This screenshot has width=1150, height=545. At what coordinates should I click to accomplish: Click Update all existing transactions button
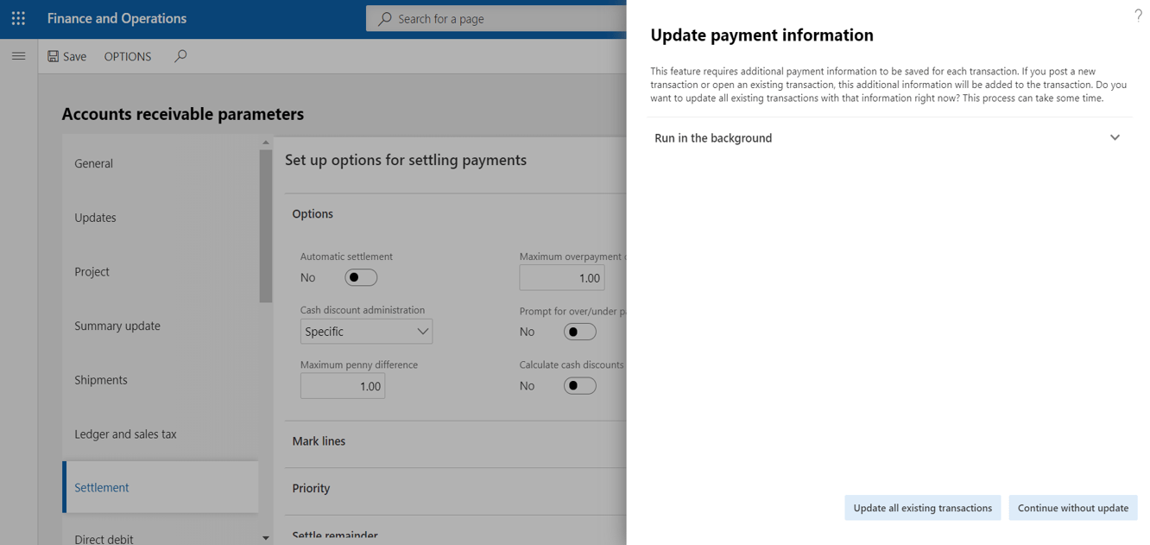pyautogui.click(x=922, y=508)
